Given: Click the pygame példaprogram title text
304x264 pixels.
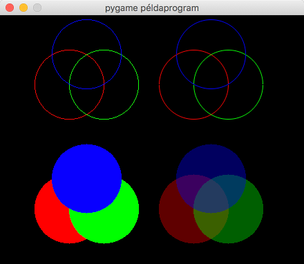Looking at the screenshot, I should point(152,8).
